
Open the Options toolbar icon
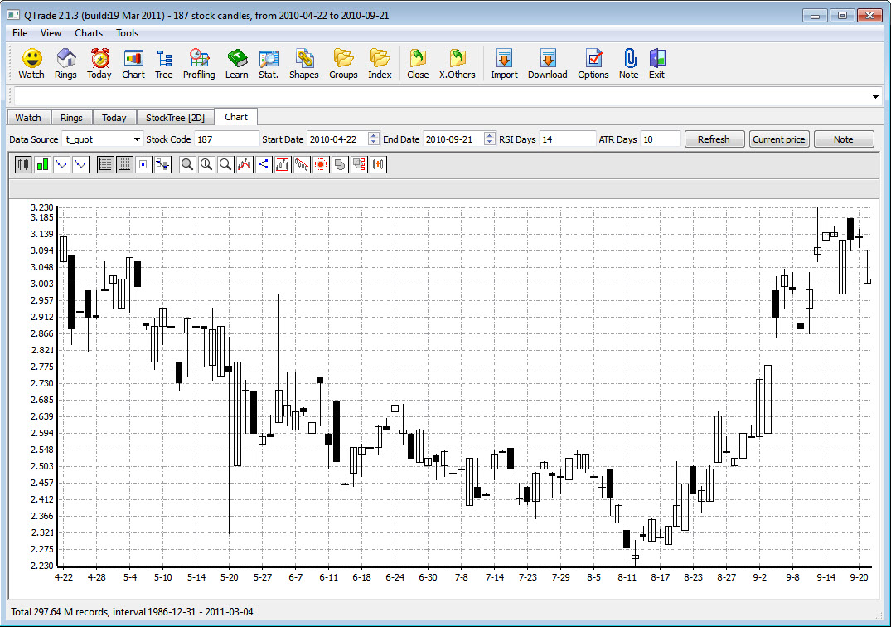point(593,63)
